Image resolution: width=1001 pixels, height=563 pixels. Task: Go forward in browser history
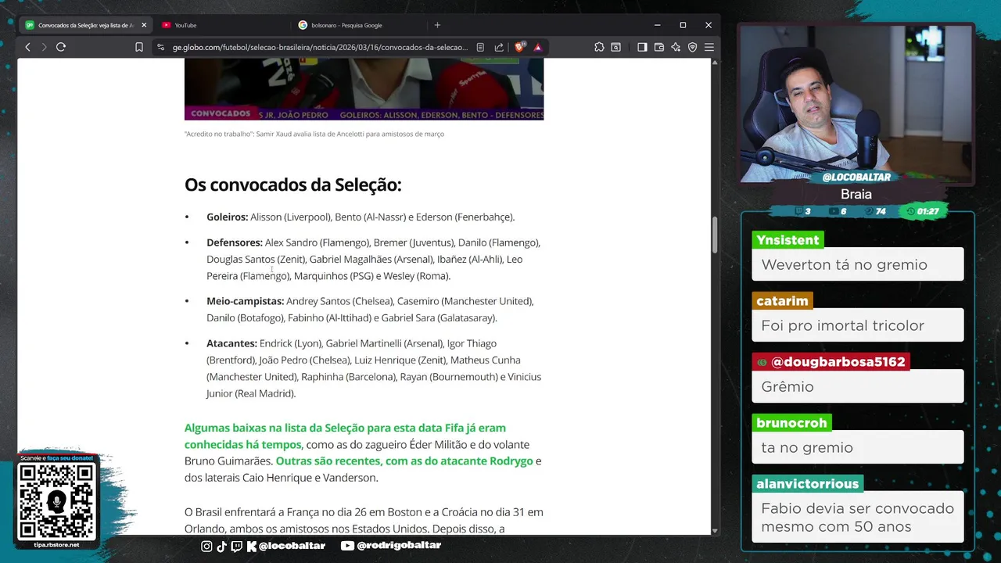44,47
